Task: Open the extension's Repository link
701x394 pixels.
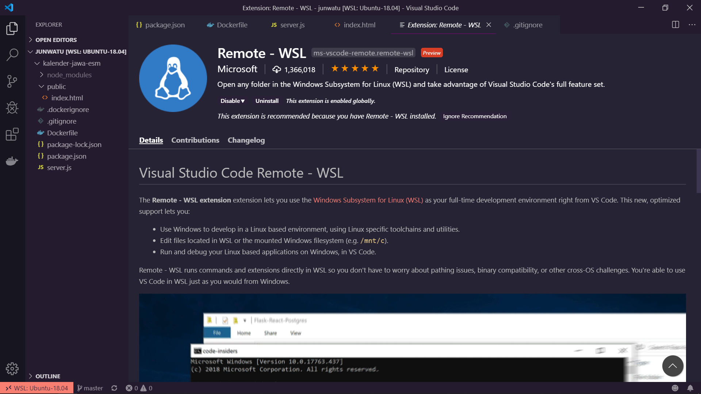Action: pyautogui.click(x=411, y=70)
